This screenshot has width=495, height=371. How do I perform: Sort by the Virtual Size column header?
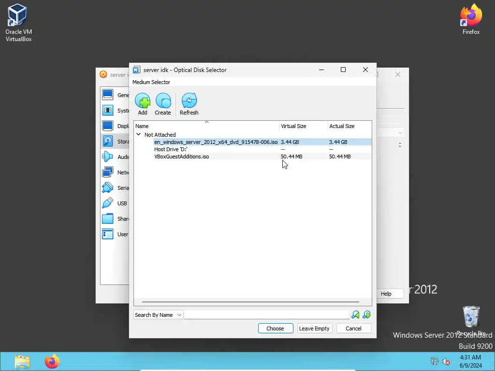click(304, 126)
